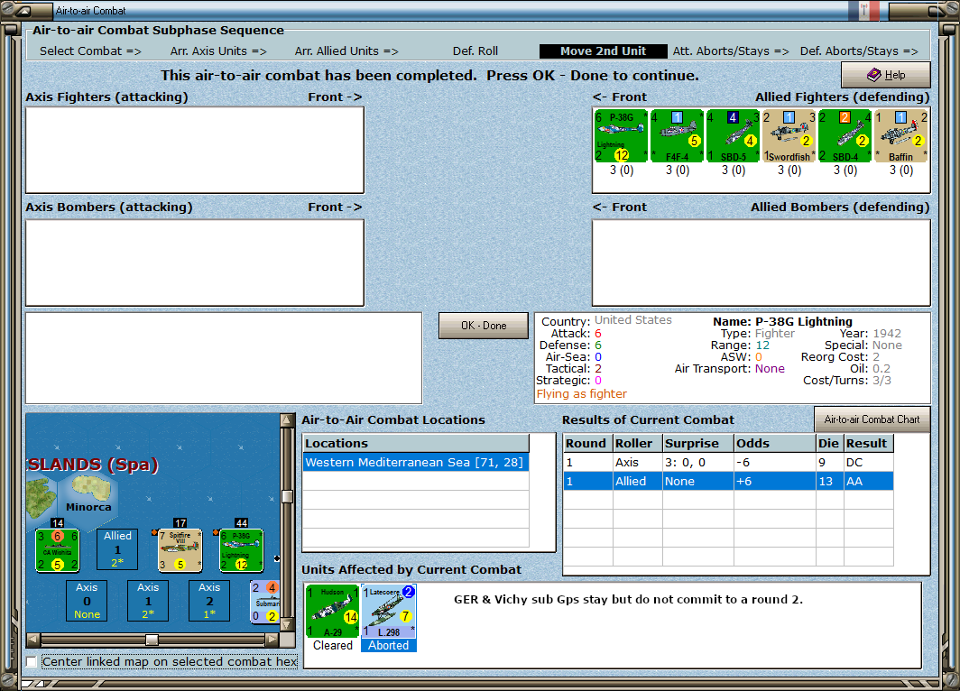Choose the Swordfish aircraft counter
The width and height of the screenshot is (960, 691).
[789, 136]
